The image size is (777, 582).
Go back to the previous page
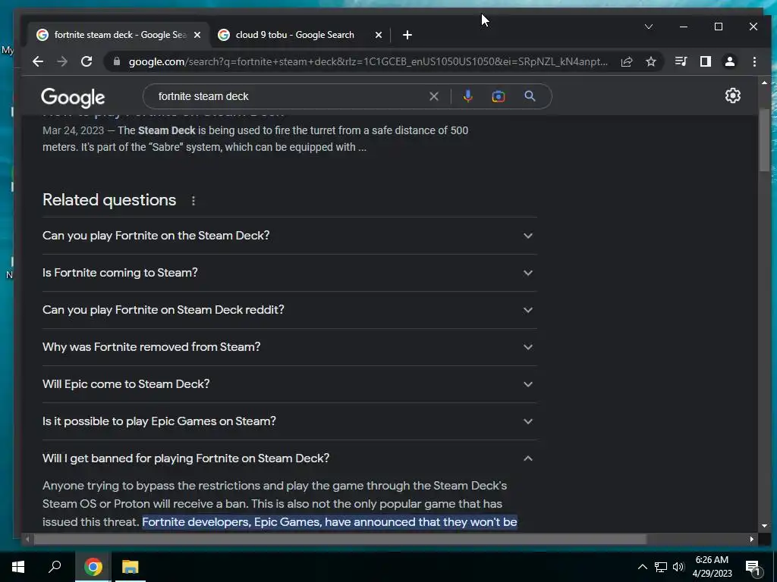pos(38,61)
